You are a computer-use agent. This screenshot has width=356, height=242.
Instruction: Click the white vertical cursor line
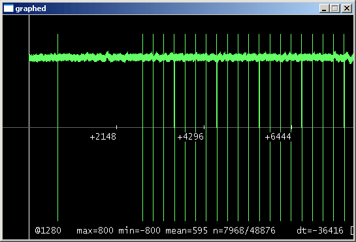click(29, 127)
